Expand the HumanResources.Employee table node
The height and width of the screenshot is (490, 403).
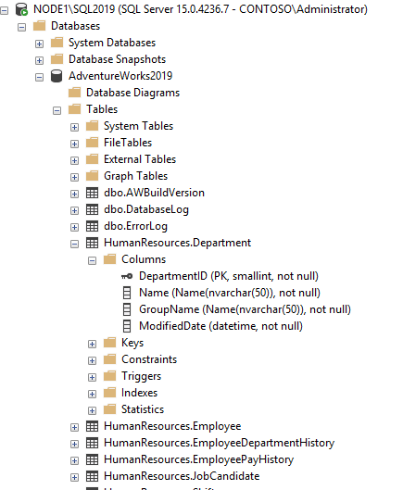(x=74, y=428)
